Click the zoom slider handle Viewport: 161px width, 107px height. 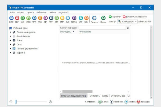pos(16,102)
